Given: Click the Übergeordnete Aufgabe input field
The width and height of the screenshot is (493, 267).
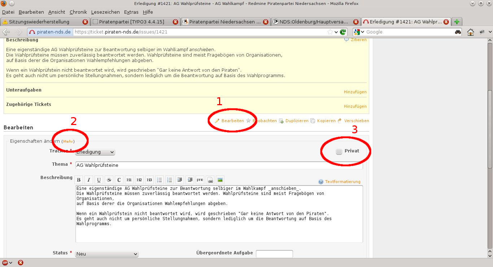Looking at the screenshot, I should [x=274, y=254].
